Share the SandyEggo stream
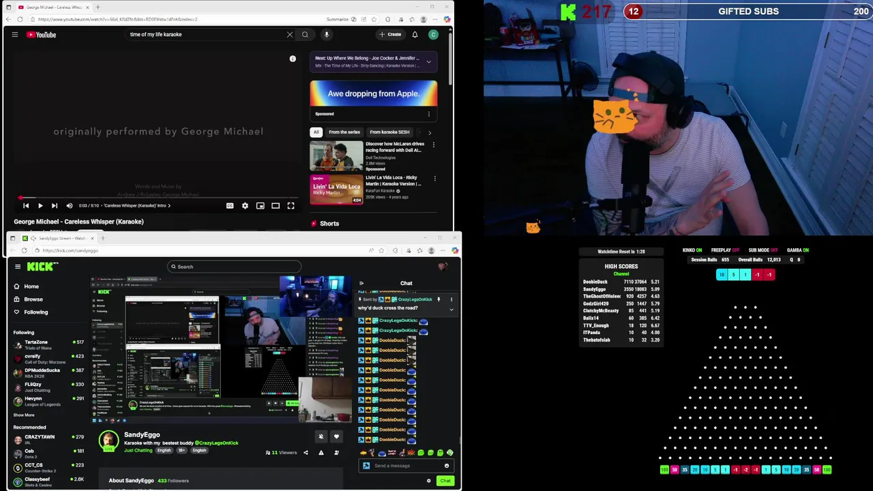This screenshot has width=873, height=491. click(306, 452)
